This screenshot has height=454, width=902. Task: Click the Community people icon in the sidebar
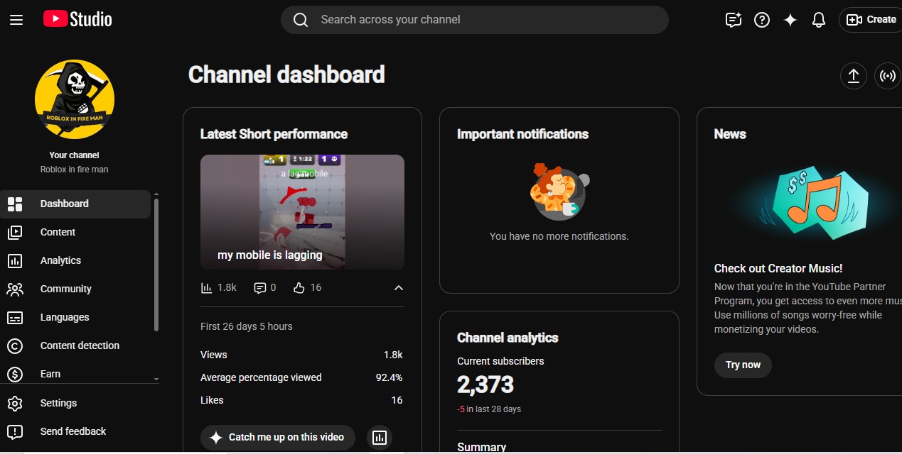pyautogui.click(x=15, y=289)
